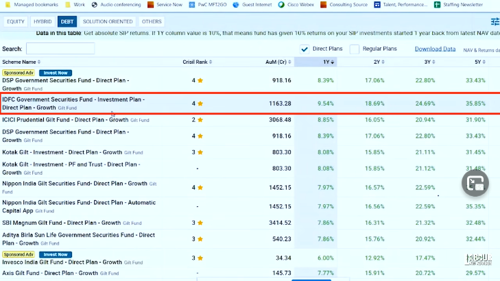The height and width of the screenshot is (281, 500).
Task: Uncheck the Direct Plans checkbox
Action: 305,49
